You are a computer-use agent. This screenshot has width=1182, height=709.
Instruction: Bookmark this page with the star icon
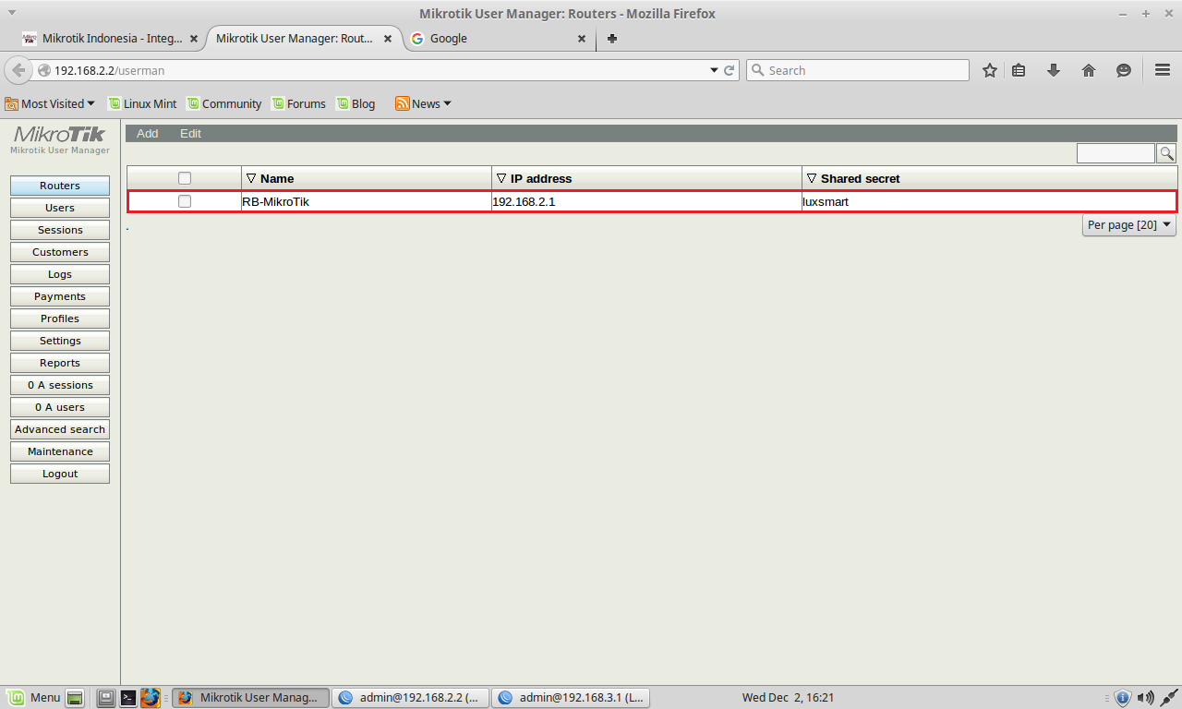pyautogui.click(x=990, y=70)
